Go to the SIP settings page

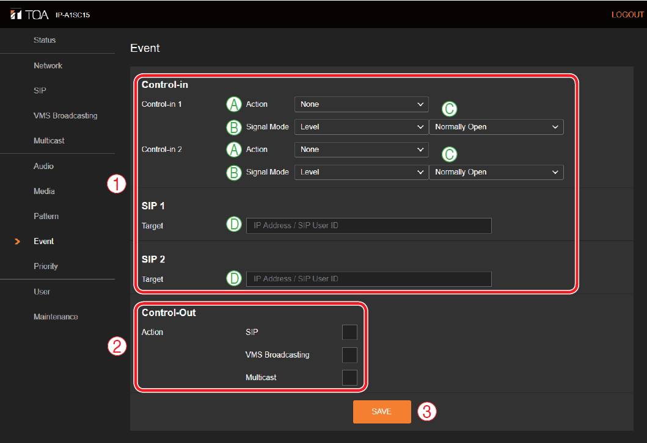pyautogui.click(x=40, y=91)
